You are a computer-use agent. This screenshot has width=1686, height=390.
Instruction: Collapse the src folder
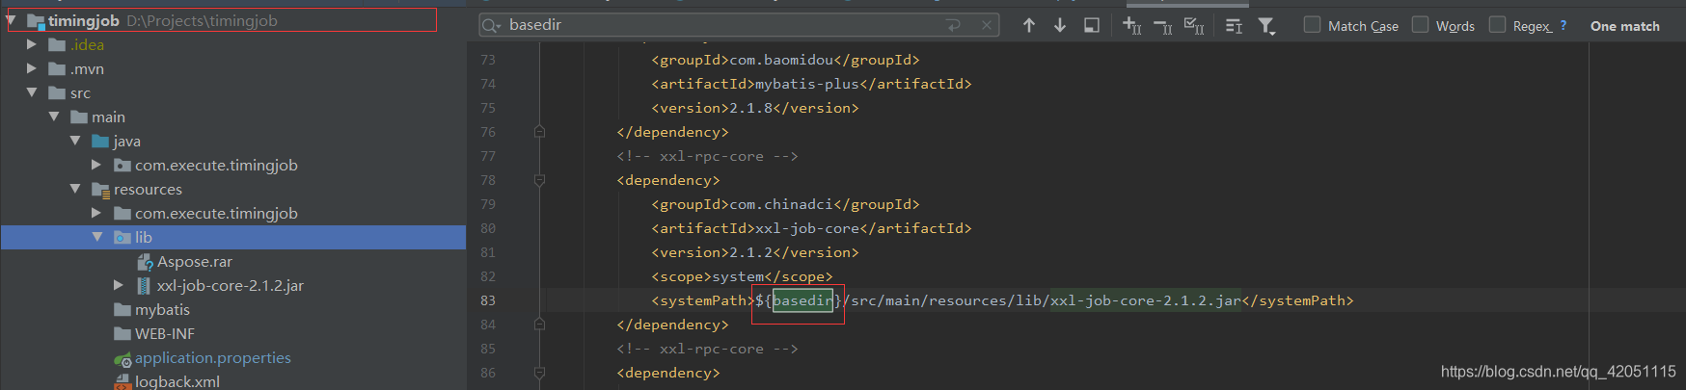pyautogui.click(x=32, y=92)
